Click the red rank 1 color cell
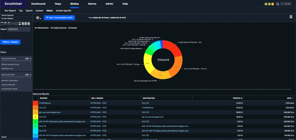Image resolution: width=296 pixels, height=140 pixels. [36, 103]
